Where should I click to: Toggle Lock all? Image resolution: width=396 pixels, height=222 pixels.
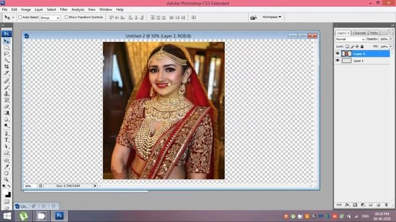coord(362,47)
